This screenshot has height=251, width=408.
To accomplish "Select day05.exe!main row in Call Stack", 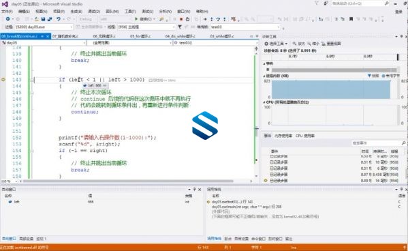I will [247, 207].
